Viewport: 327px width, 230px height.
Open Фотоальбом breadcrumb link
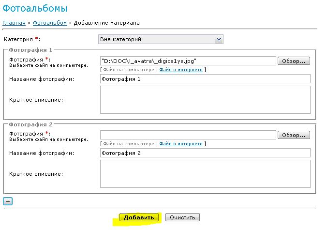(50, 23)
